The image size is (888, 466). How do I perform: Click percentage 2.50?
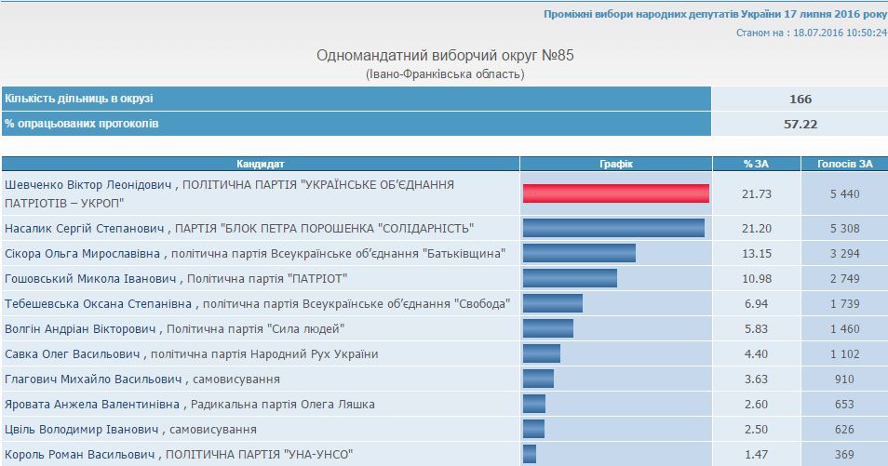pos(756,429)
